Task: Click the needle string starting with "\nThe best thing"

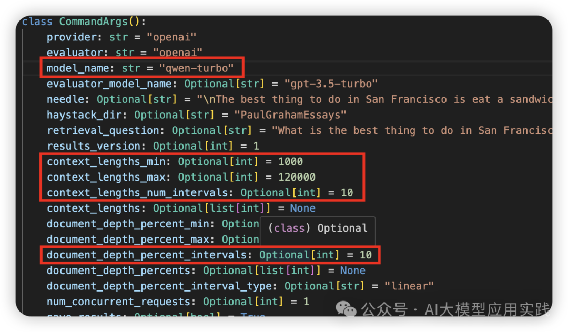Action: coord(374,99)
